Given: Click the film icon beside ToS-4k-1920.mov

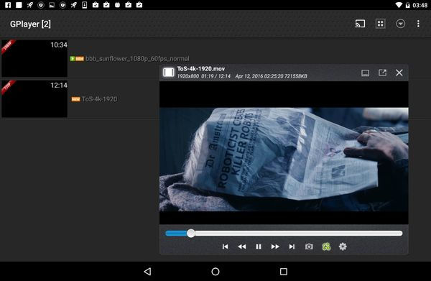Looking at the screenshot, I should pyautogui.click(x=169, y=73).
